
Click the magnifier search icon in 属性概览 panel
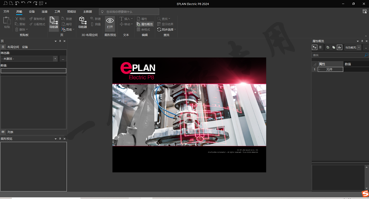[x=366, y=55]
